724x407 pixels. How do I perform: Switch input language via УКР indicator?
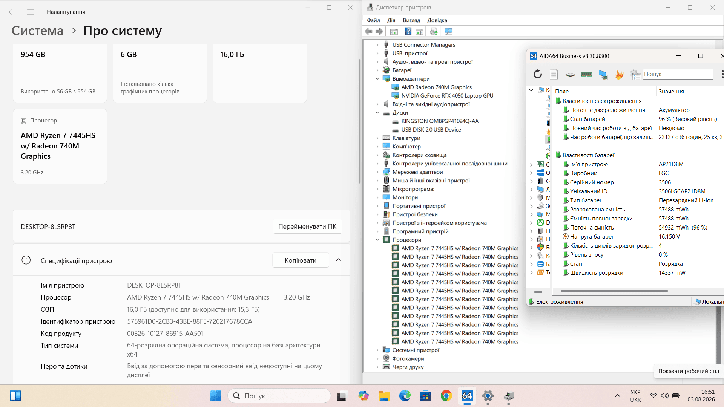pos(635,396)
